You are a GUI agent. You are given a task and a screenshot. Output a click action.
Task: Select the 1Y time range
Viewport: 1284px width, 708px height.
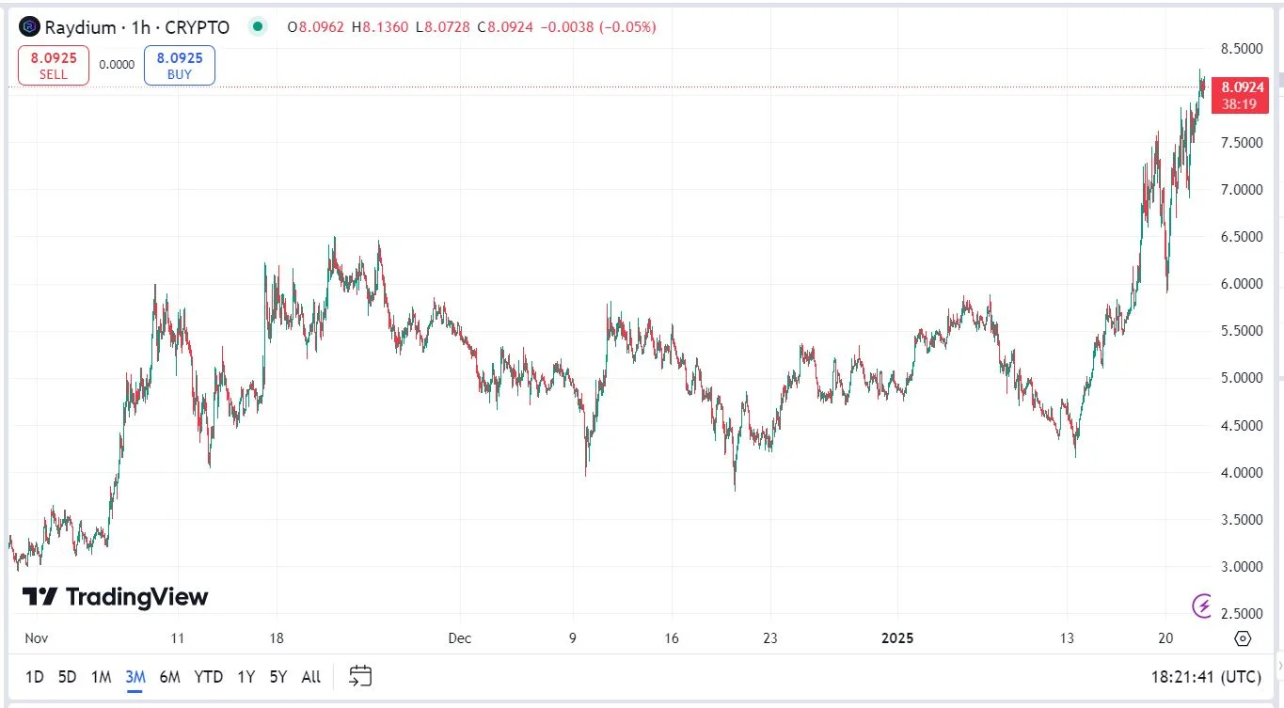246,677
